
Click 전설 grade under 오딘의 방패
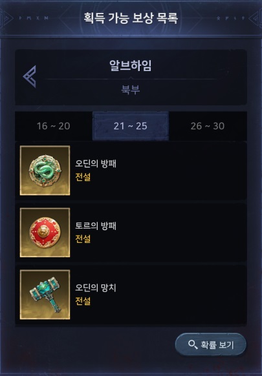click(83, 177)
